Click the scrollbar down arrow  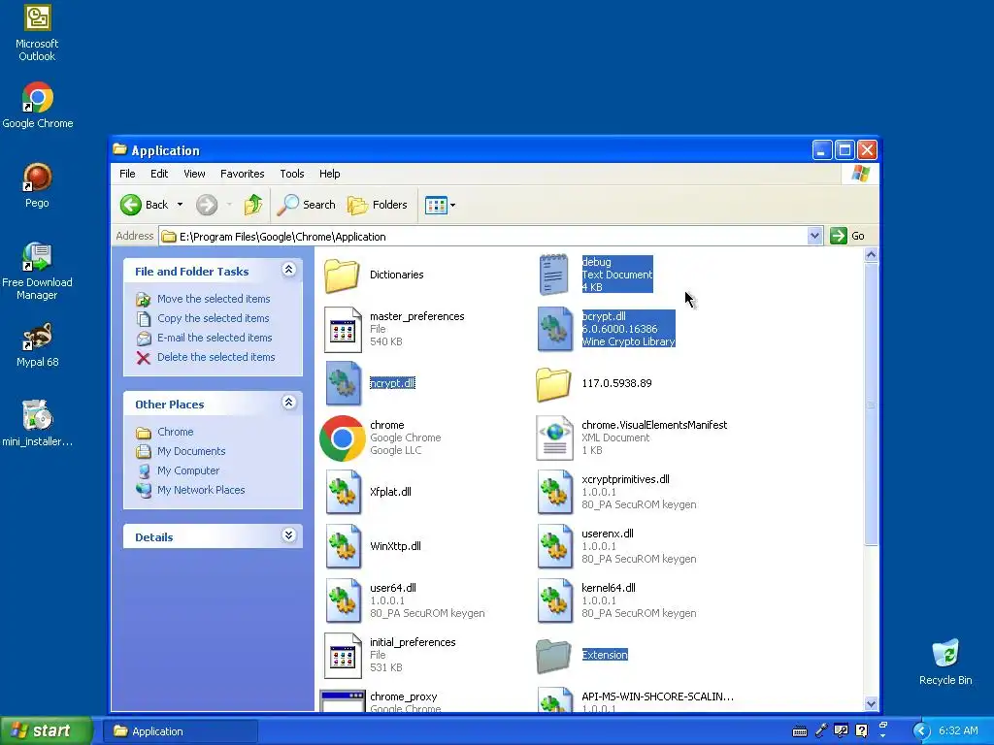point(871,704)
